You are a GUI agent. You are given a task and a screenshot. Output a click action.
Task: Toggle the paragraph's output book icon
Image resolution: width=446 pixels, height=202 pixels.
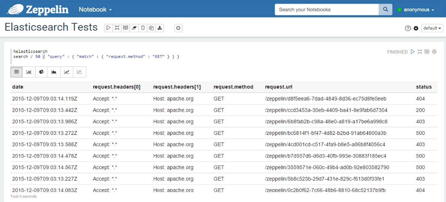point(427,52)
